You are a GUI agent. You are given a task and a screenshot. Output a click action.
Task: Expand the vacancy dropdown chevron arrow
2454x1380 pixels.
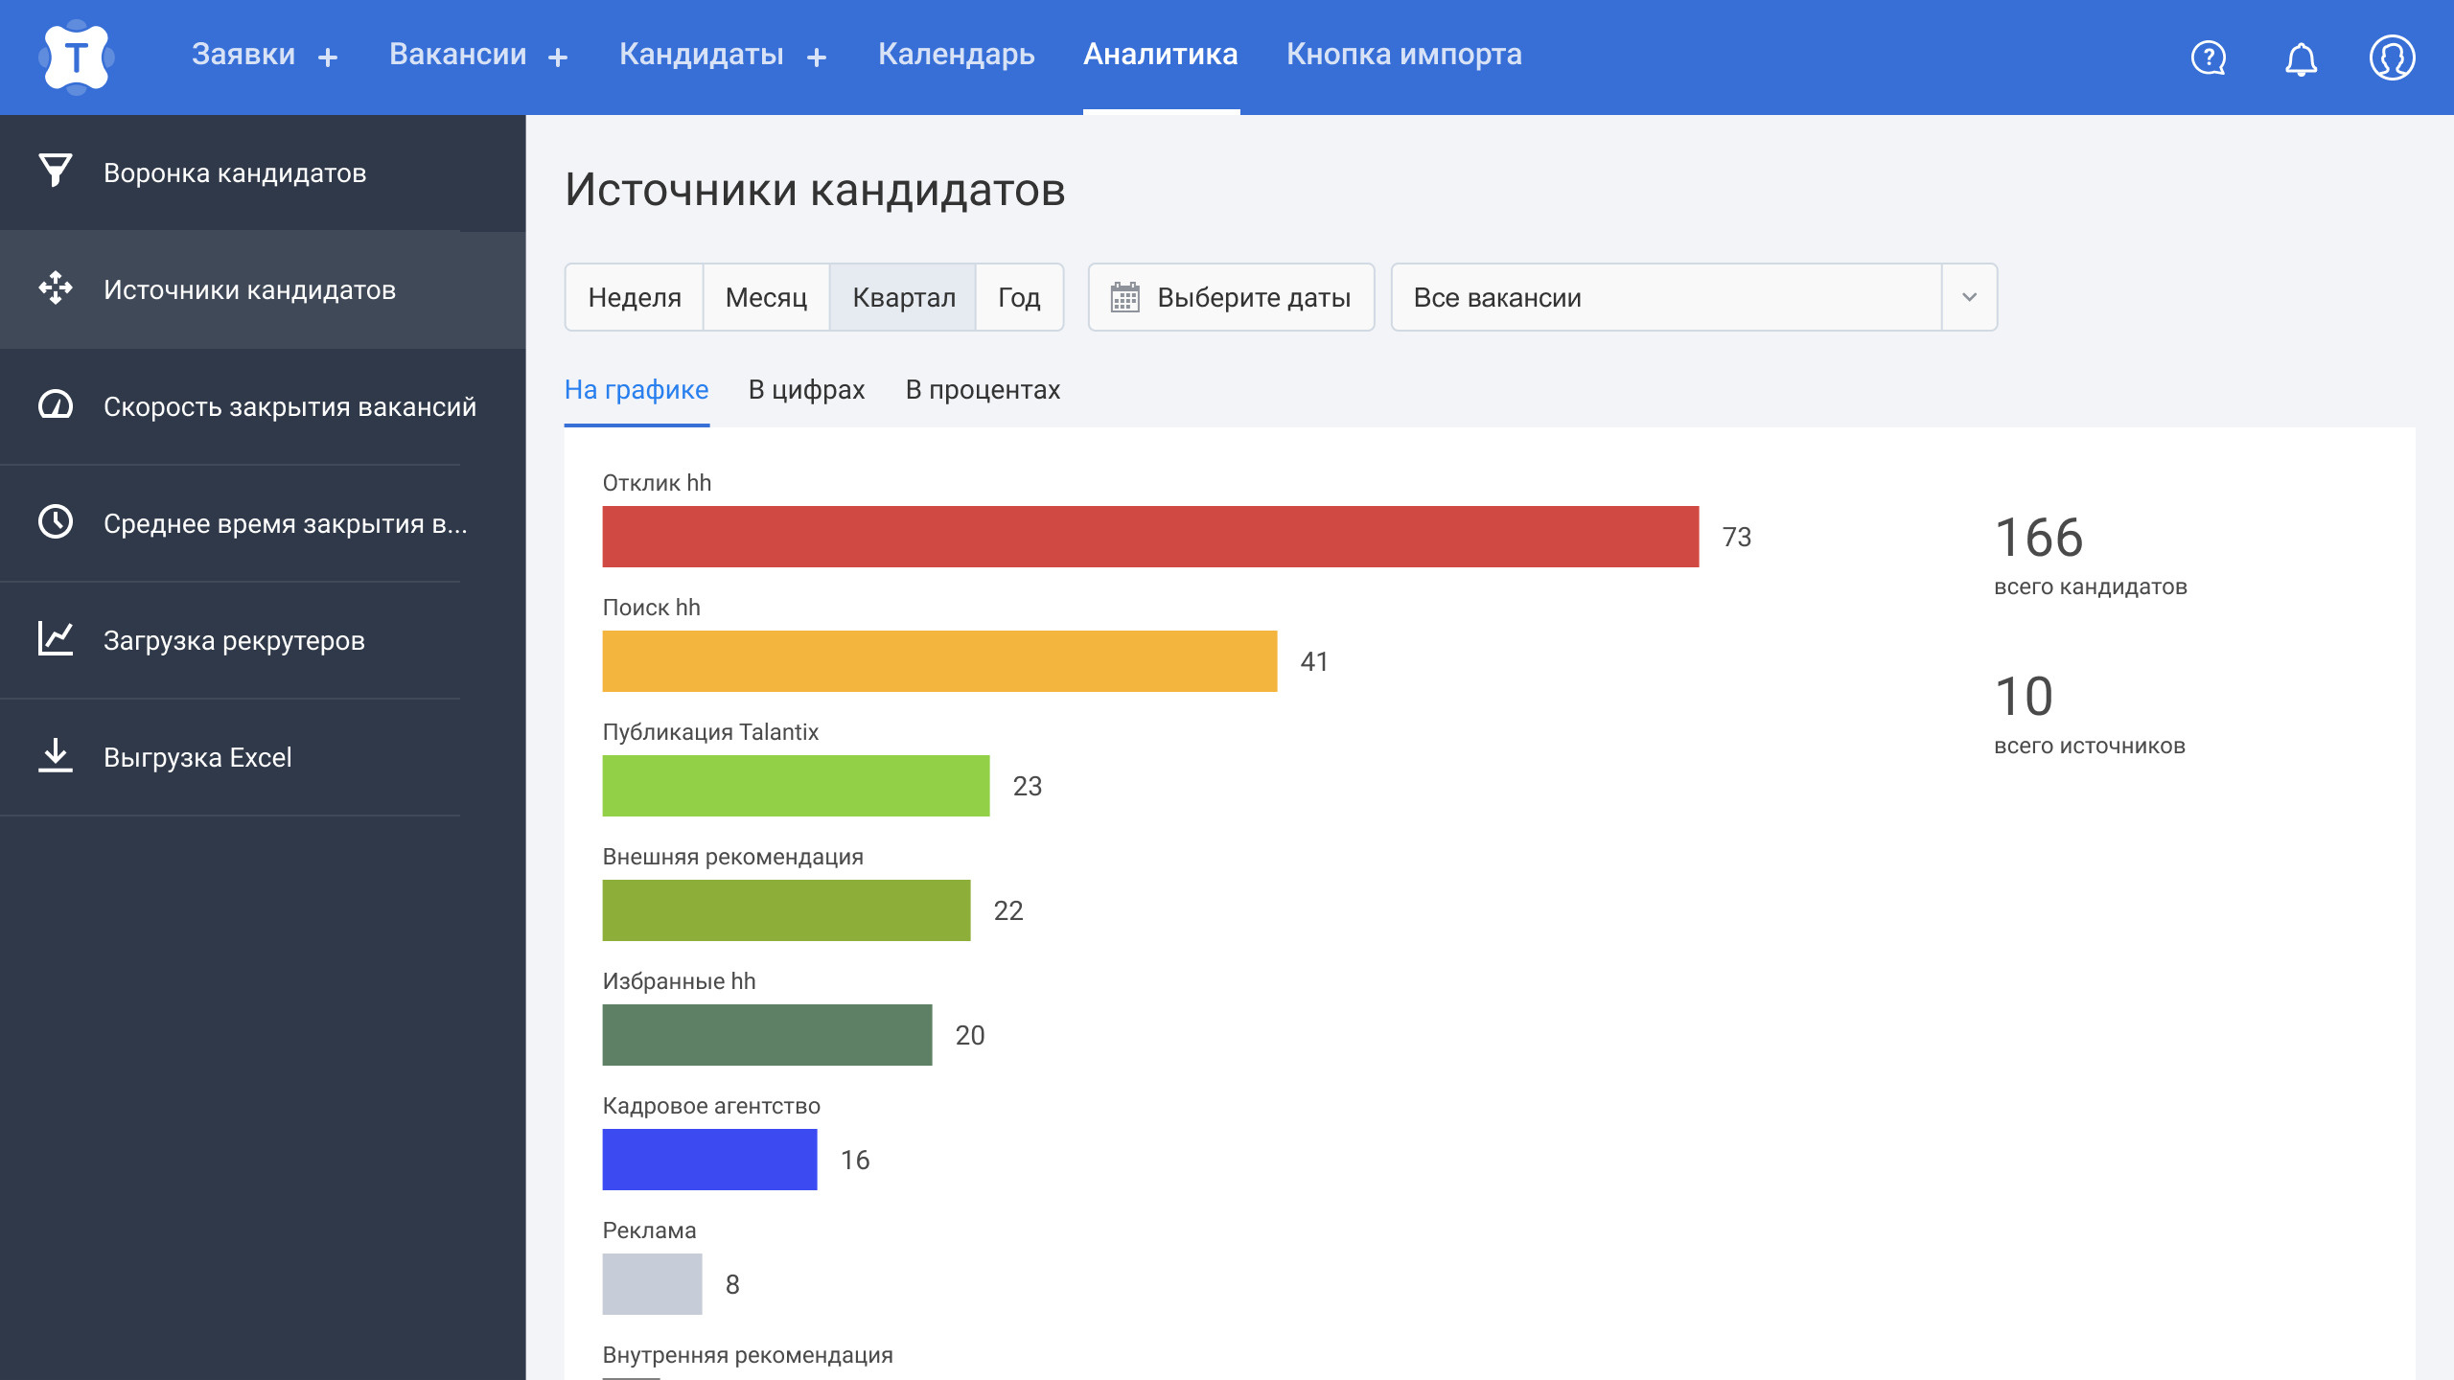1970,297
